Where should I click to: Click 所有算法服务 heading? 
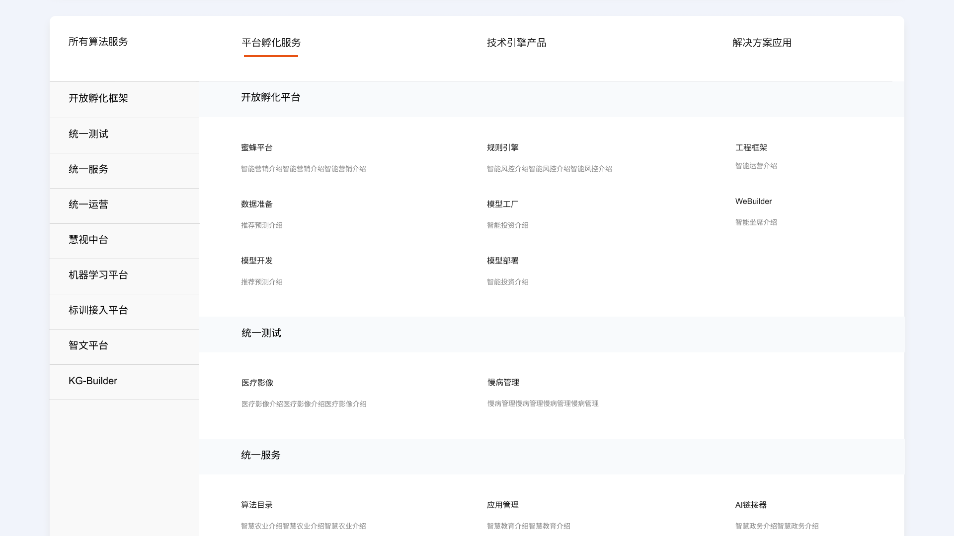tap(98, 42)
